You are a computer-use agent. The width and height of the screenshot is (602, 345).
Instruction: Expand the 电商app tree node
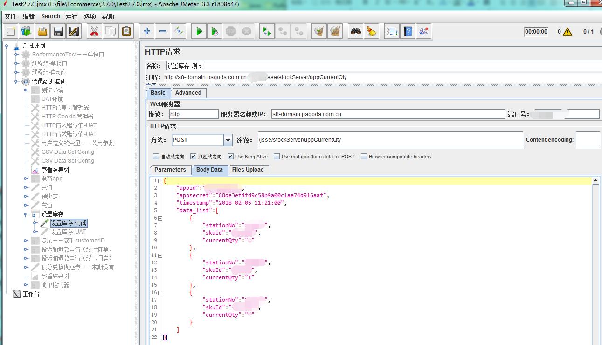tap(26, 179)
